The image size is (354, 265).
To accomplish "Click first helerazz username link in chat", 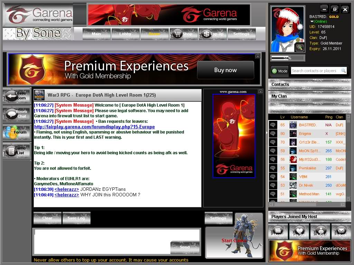I will [67, 189].
